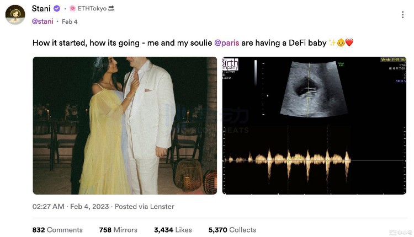Open the @stani handle link

(x=43, y=21)
